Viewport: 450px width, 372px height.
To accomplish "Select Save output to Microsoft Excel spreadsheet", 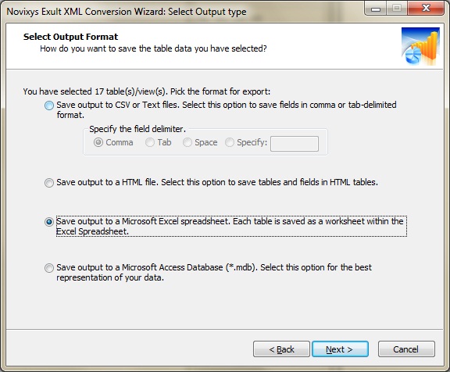I will (x=49, y=222).
